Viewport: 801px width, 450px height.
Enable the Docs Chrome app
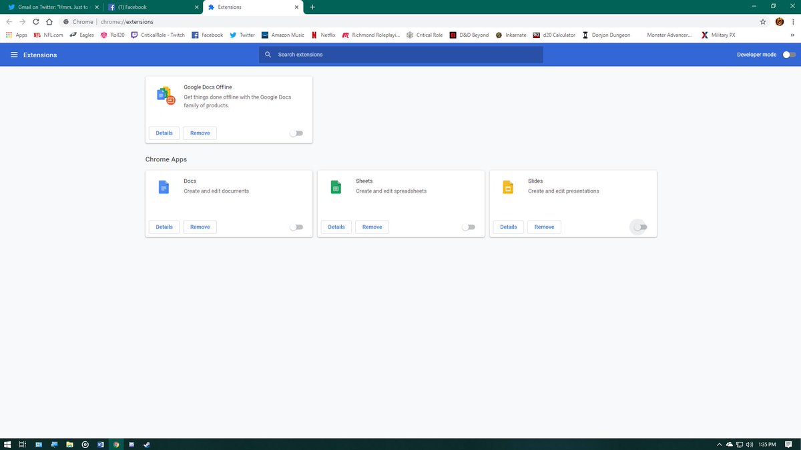296,227
